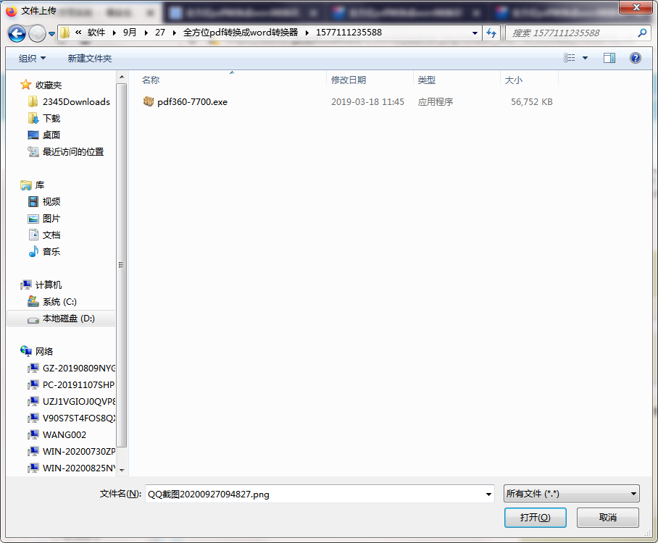This screenshot has height=543, width=658.
Task: Select 网络 in navigation pane
Action: (x=44, y=351)
